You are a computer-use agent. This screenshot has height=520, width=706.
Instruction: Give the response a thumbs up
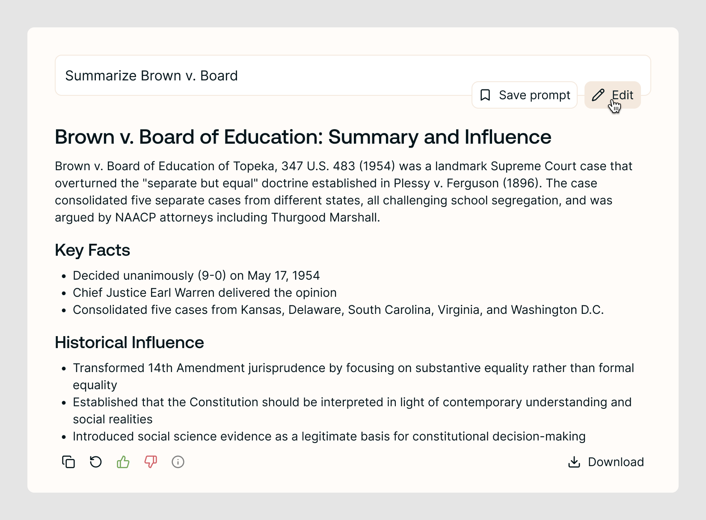coord(123,462)
